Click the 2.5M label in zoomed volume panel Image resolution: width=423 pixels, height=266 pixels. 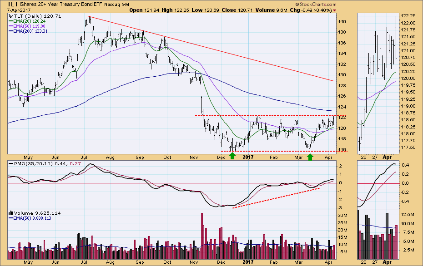[409, 250]
